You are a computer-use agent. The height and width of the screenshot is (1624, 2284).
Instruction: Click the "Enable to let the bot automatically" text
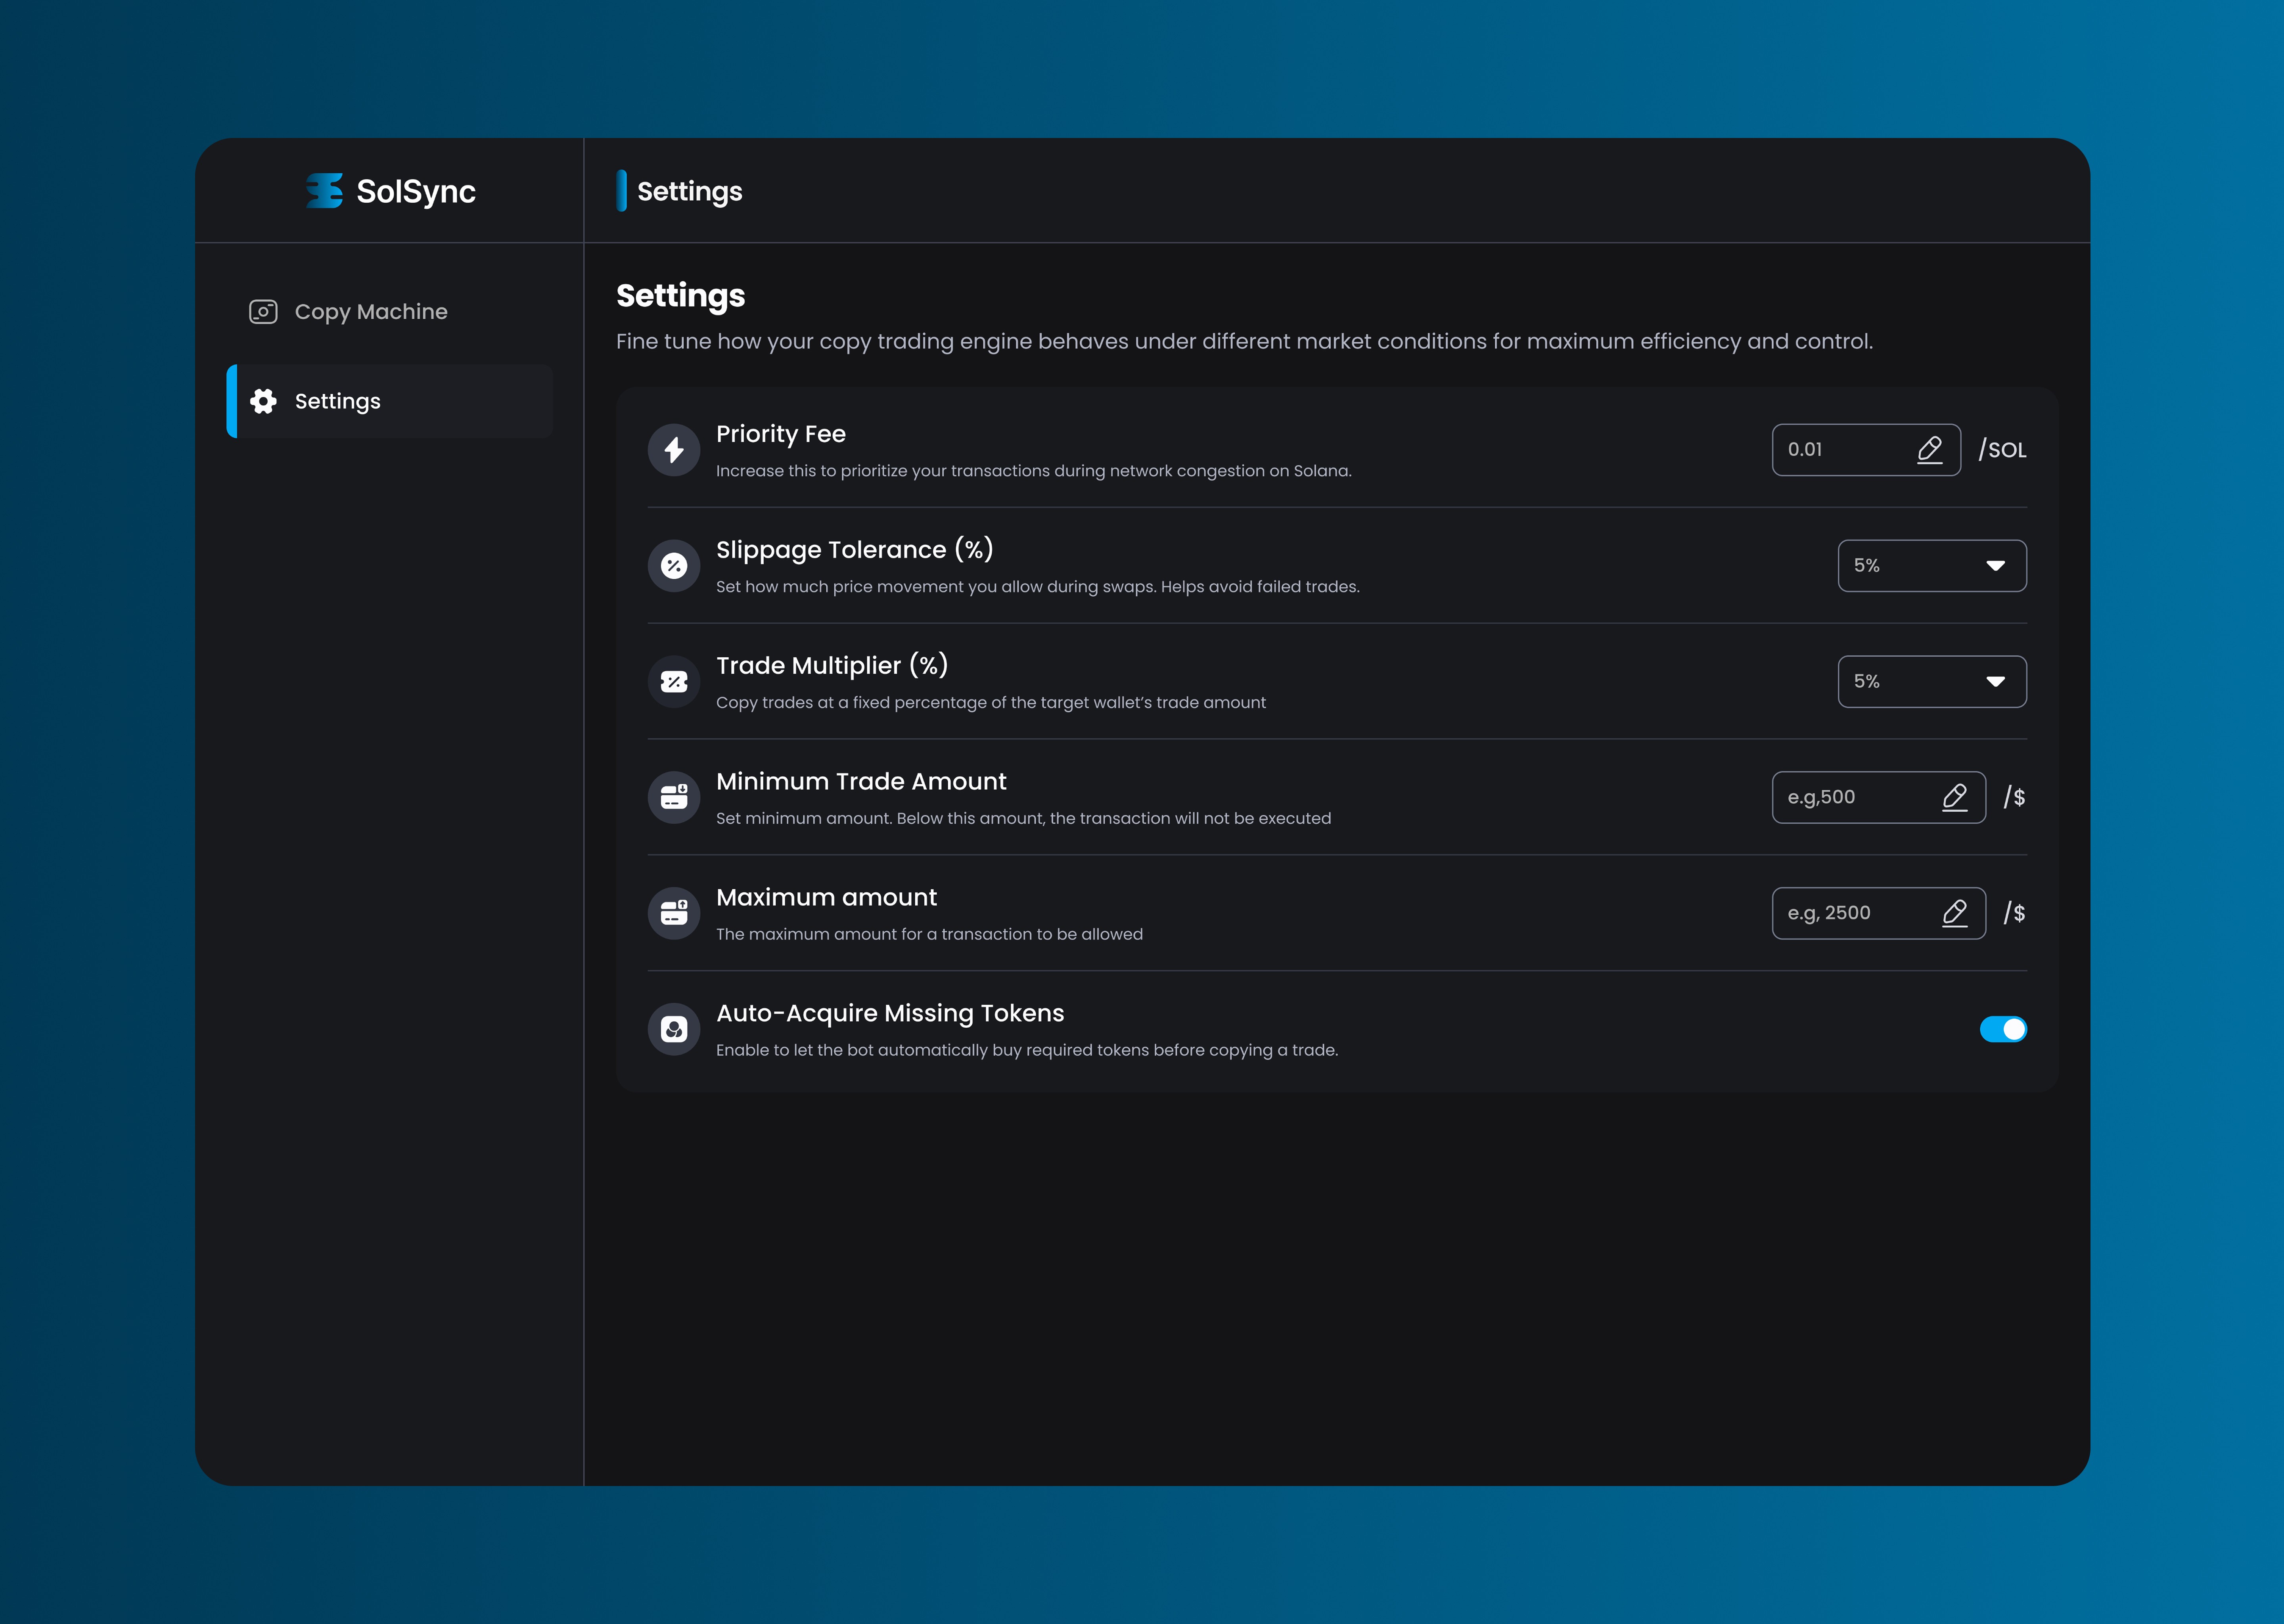[x=1027, y=1051]
